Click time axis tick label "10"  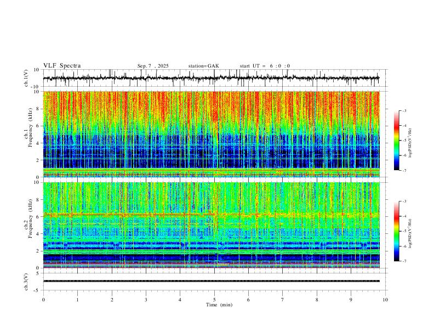click(385, 300)
